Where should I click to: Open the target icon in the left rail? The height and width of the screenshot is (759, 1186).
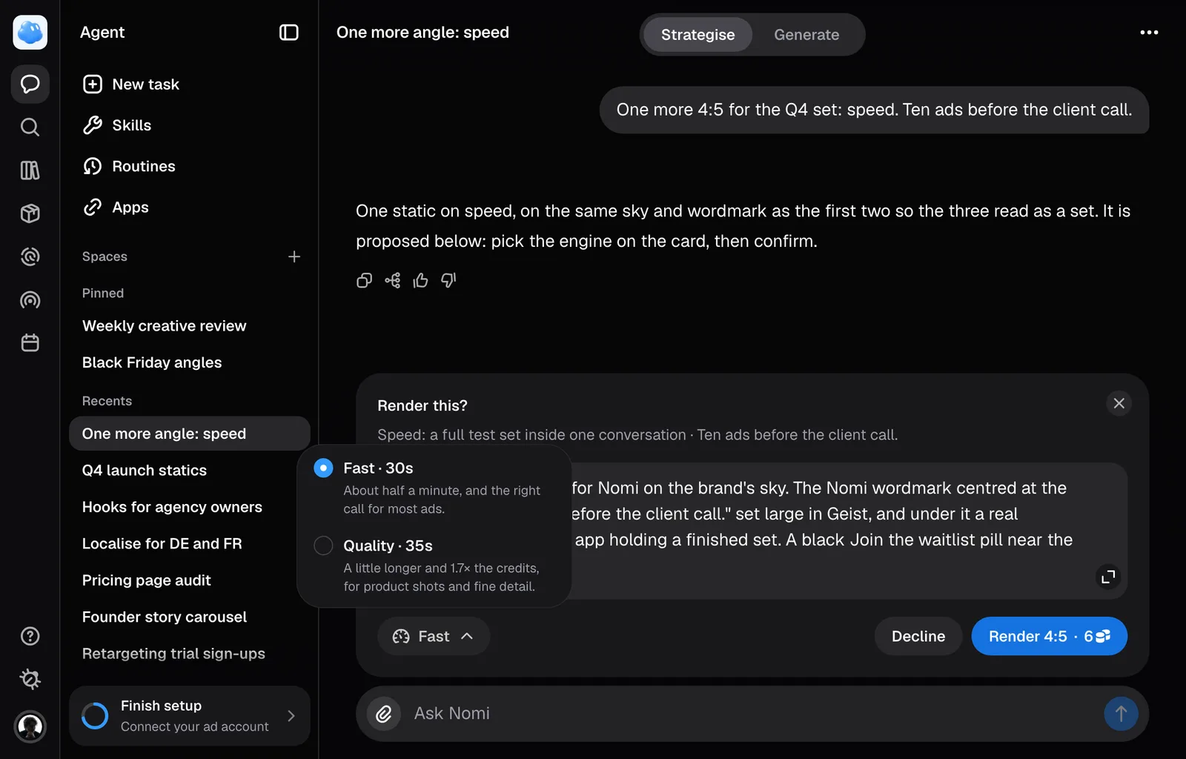[x=30, y=256]
